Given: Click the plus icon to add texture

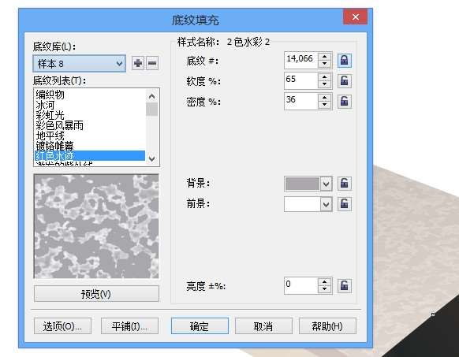Looking at the screenshot, I should (x=137, y=63).
